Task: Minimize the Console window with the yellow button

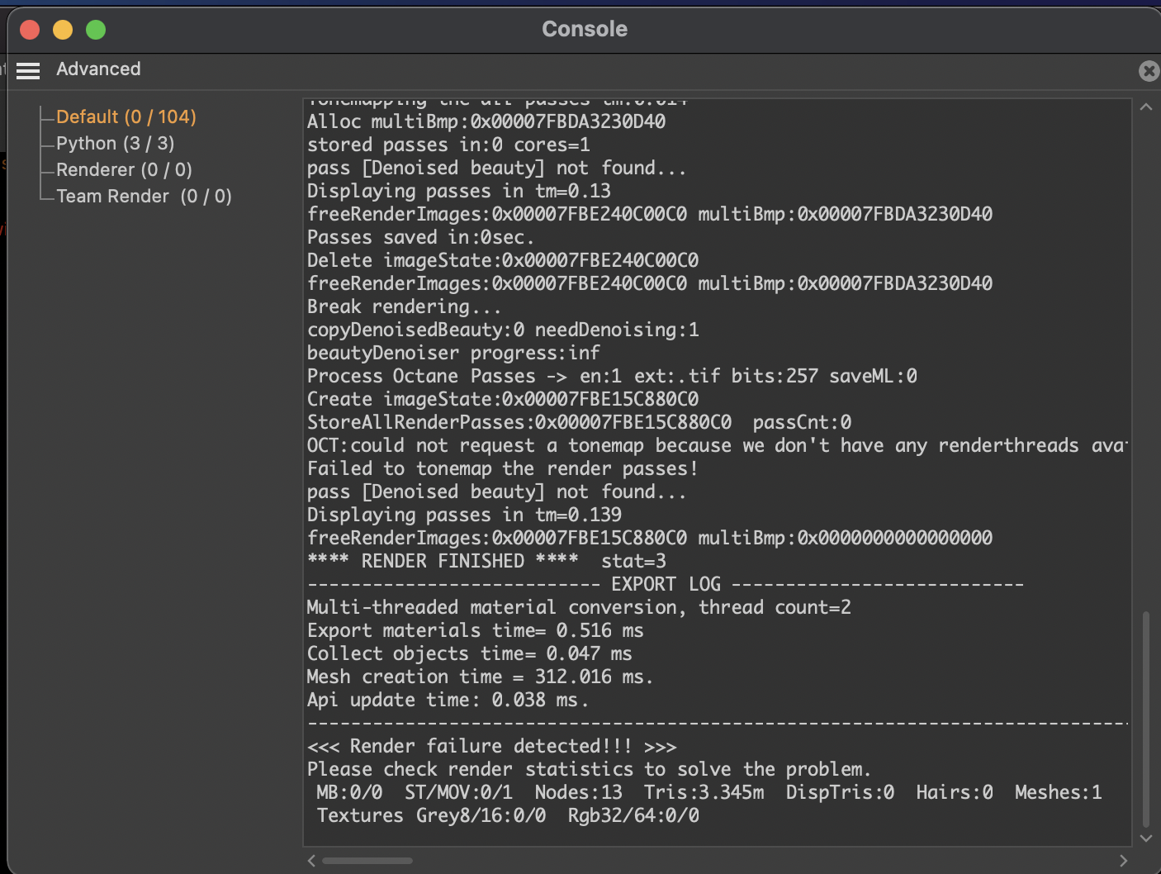Action: [63, 30]
